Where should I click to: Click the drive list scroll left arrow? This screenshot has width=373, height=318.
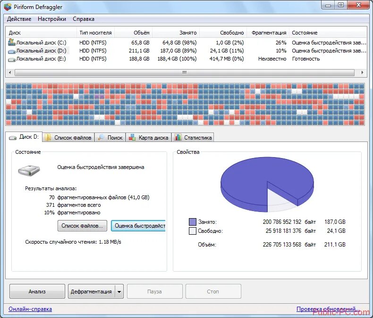[10, 72]
